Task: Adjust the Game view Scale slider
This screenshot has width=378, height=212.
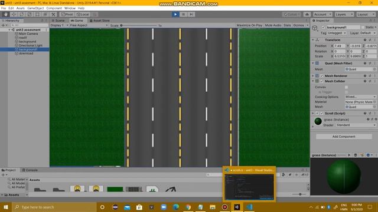Action: coord(139,25)
